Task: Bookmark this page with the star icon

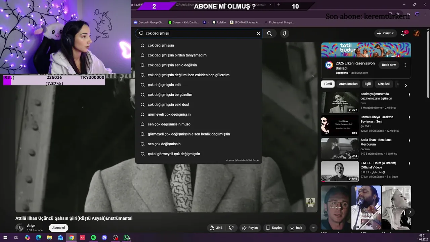Action: pyautogui.click(x=398, y=14)
